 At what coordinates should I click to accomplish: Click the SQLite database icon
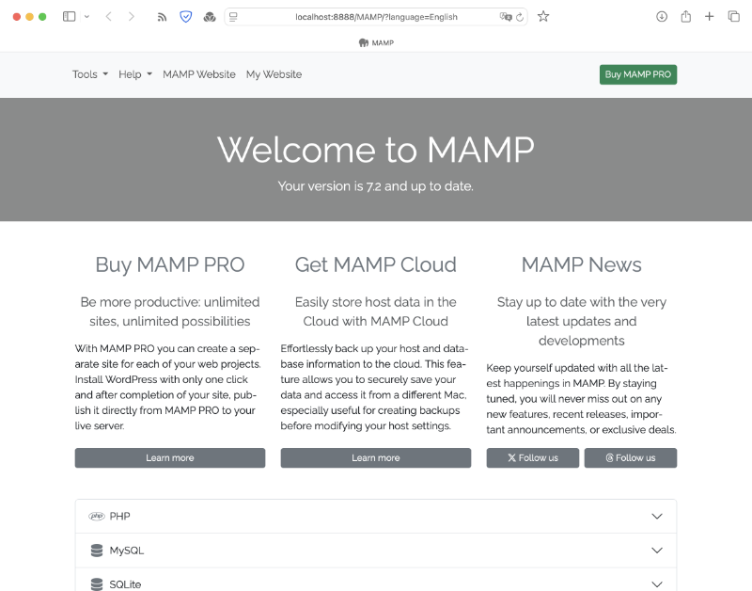click(x=97, y=584)
